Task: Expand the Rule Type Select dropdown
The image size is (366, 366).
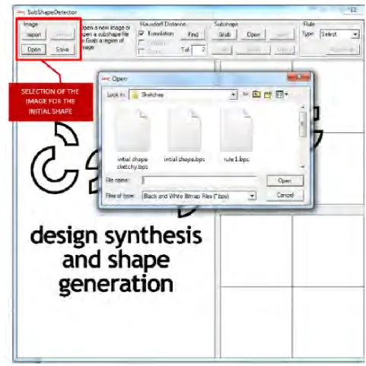Action: point(355,34)
